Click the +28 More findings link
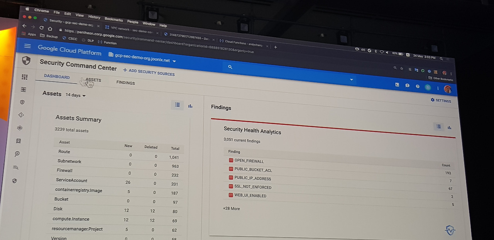The width and height of the screenshot is (494, 240). point(231,208)
